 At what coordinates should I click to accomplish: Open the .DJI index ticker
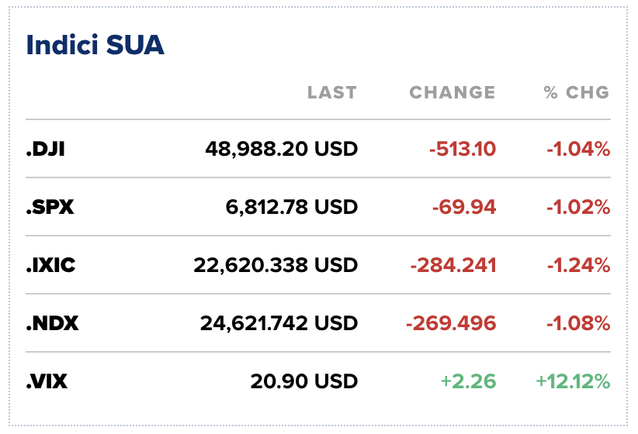coord(45,148)
